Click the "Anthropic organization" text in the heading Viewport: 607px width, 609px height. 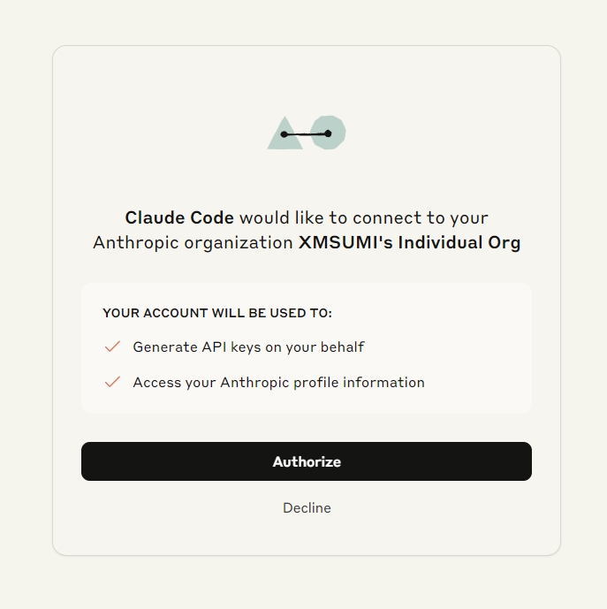193,243
